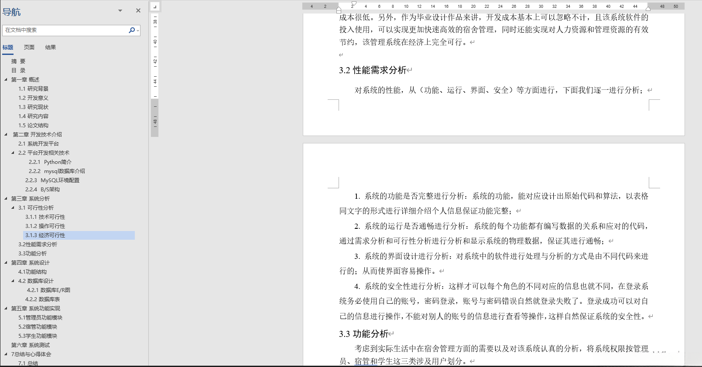Collapse the 7总结与心得体会 heading
The image size is (702, 367).
click(6, 354)
